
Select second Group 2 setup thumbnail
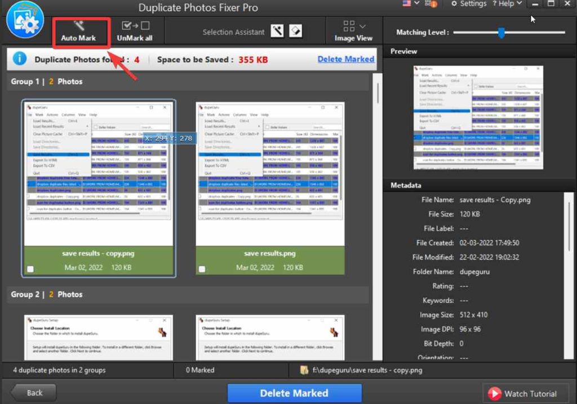(x=270, y=338)
